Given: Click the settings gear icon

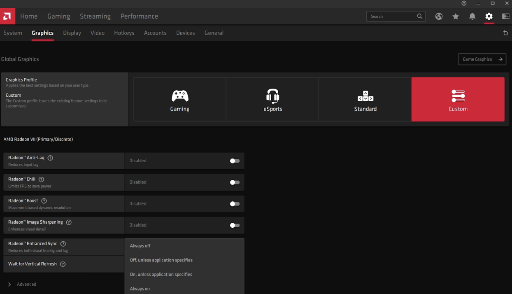Looking at the screenshot, I should (489, 16).
